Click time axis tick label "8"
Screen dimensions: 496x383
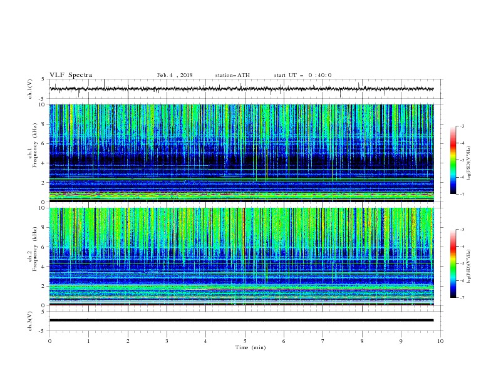coord(362,341)
